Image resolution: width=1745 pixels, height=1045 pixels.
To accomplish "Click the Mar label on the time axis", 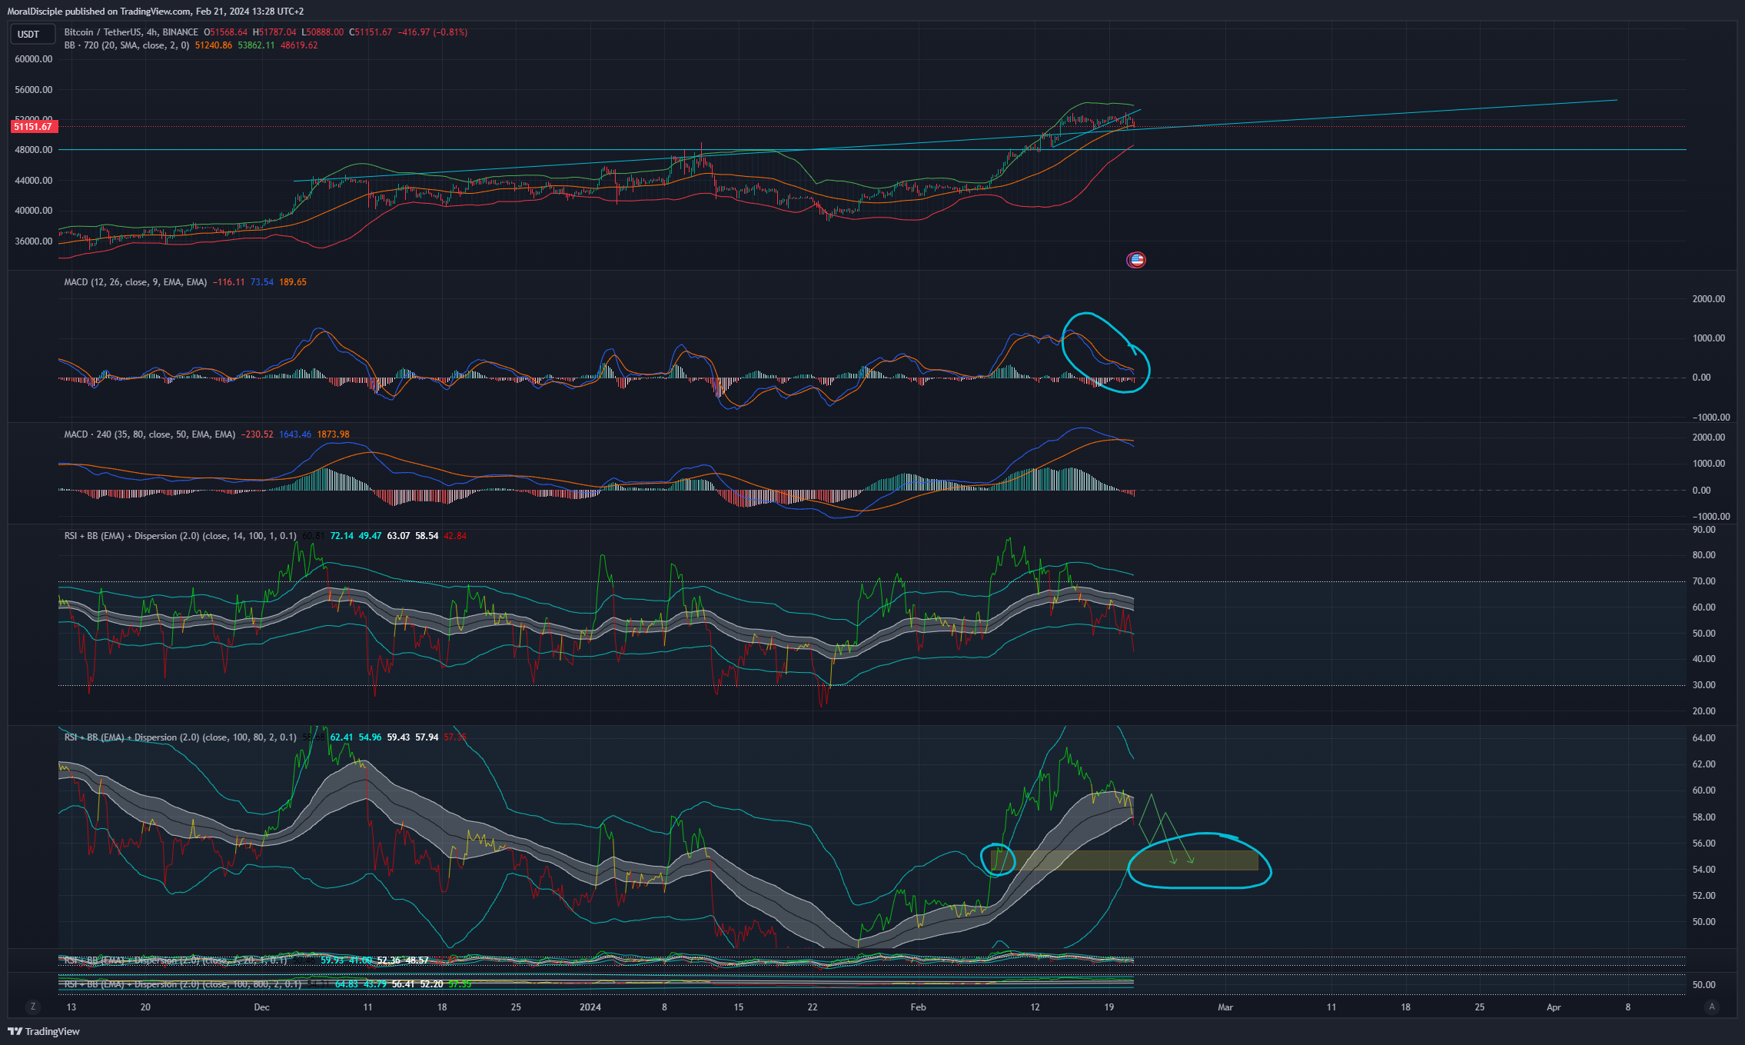I will point(1225,1007).
